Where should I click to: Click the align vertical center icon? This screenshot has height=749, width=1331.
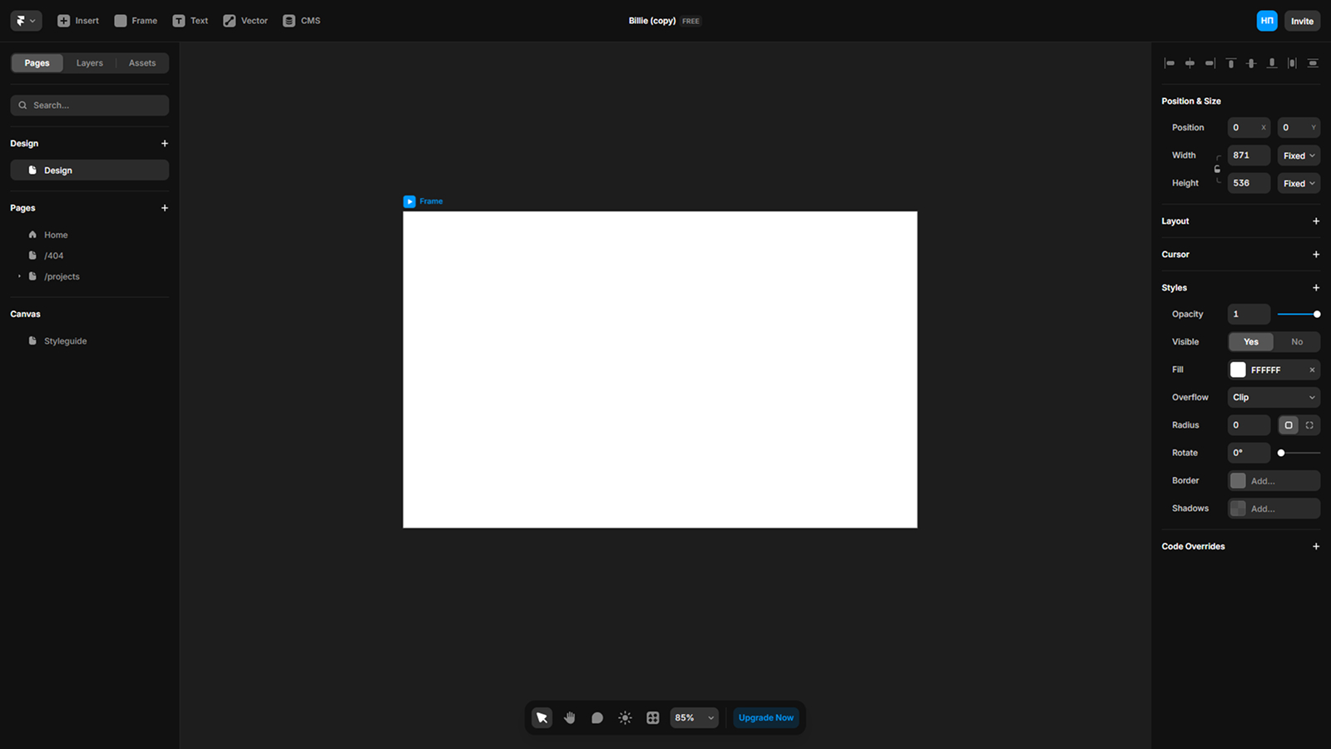(x=1251, y=62)
